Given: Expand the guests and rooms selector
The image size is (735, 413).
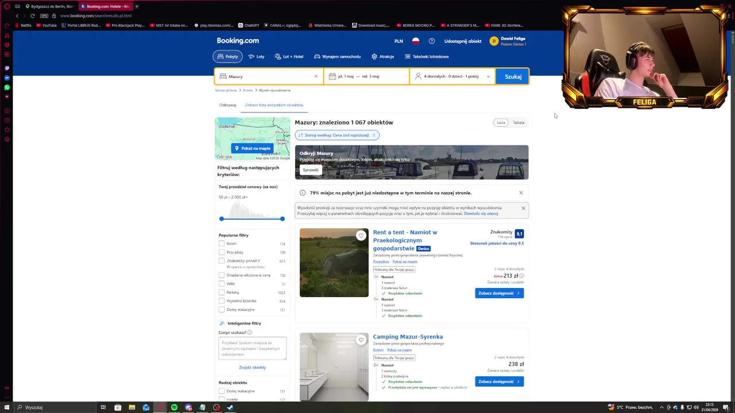Looking at the screenshot, I should coord(452,76).
